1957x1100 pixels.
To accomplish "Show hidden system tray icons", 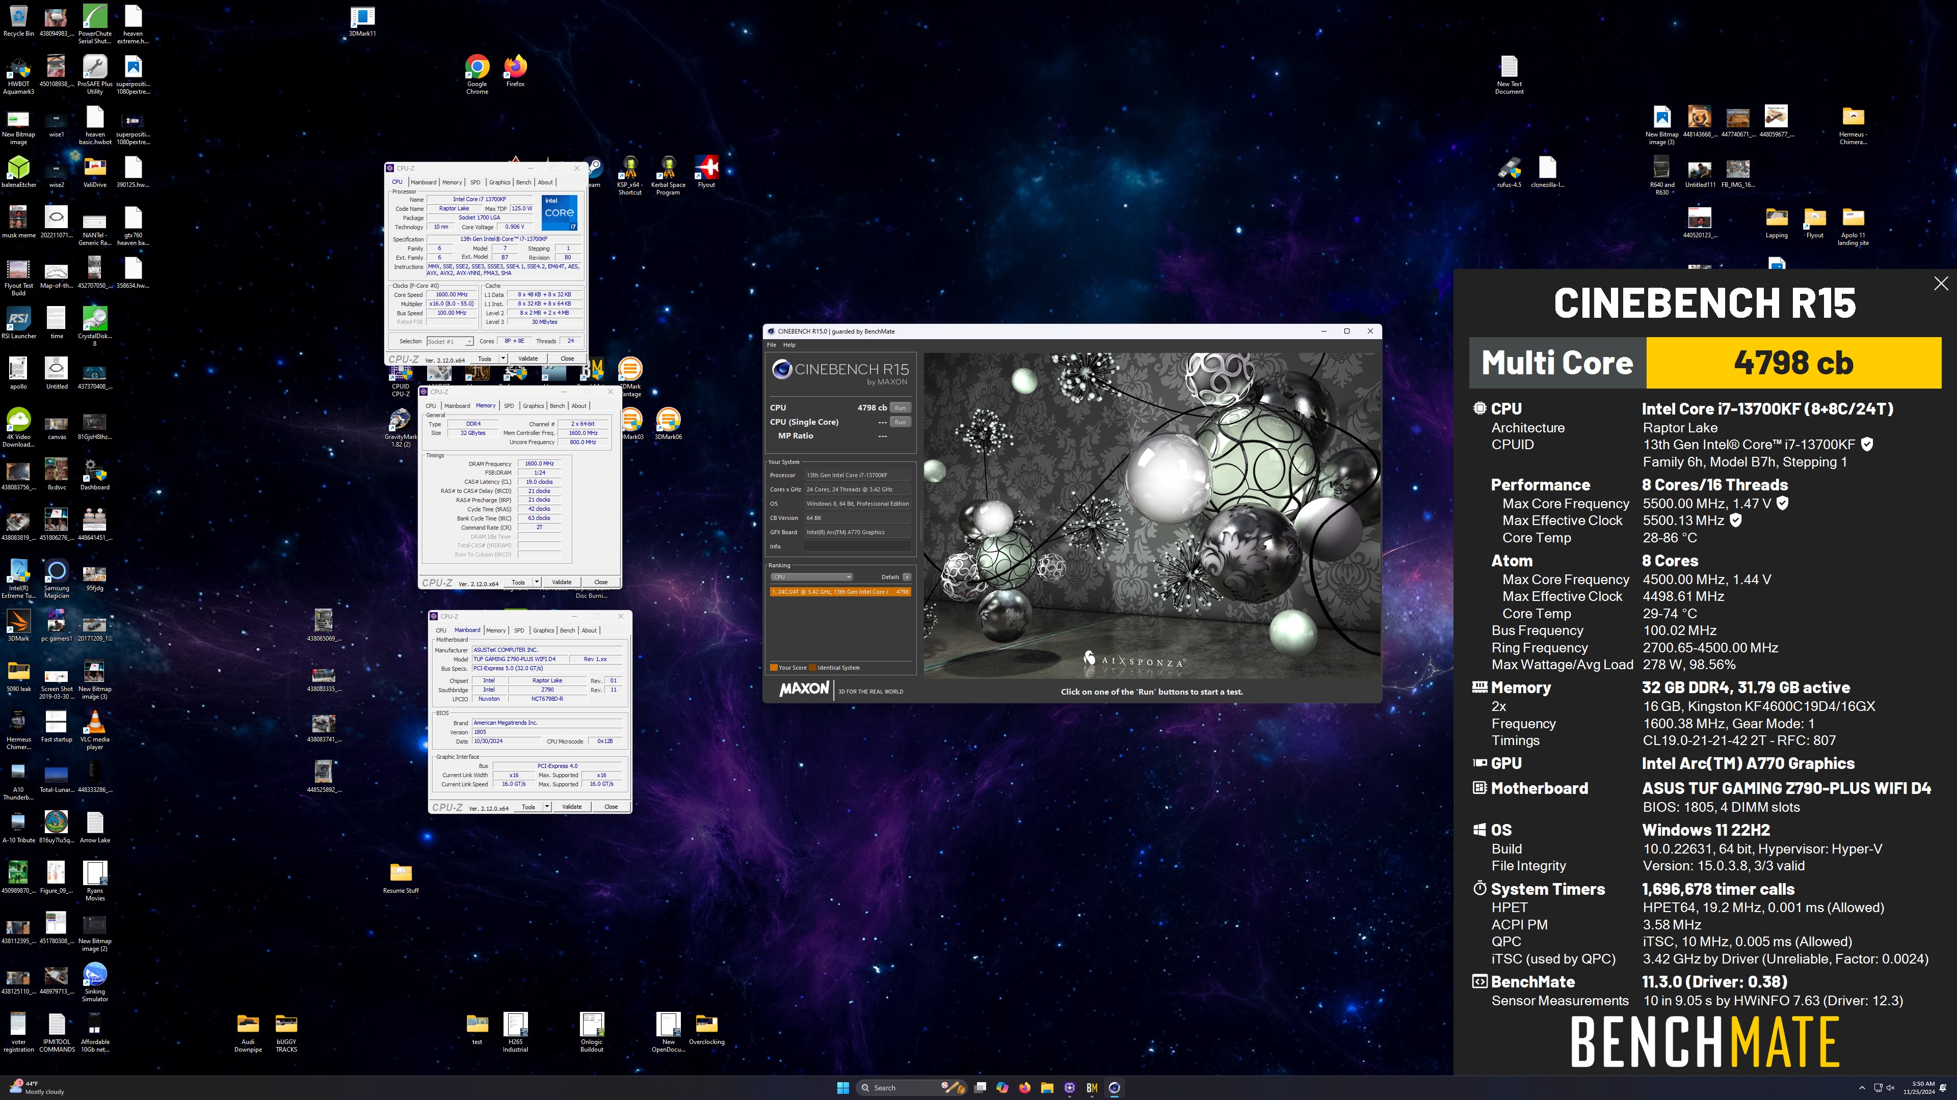I will tap(1862, 1088).
